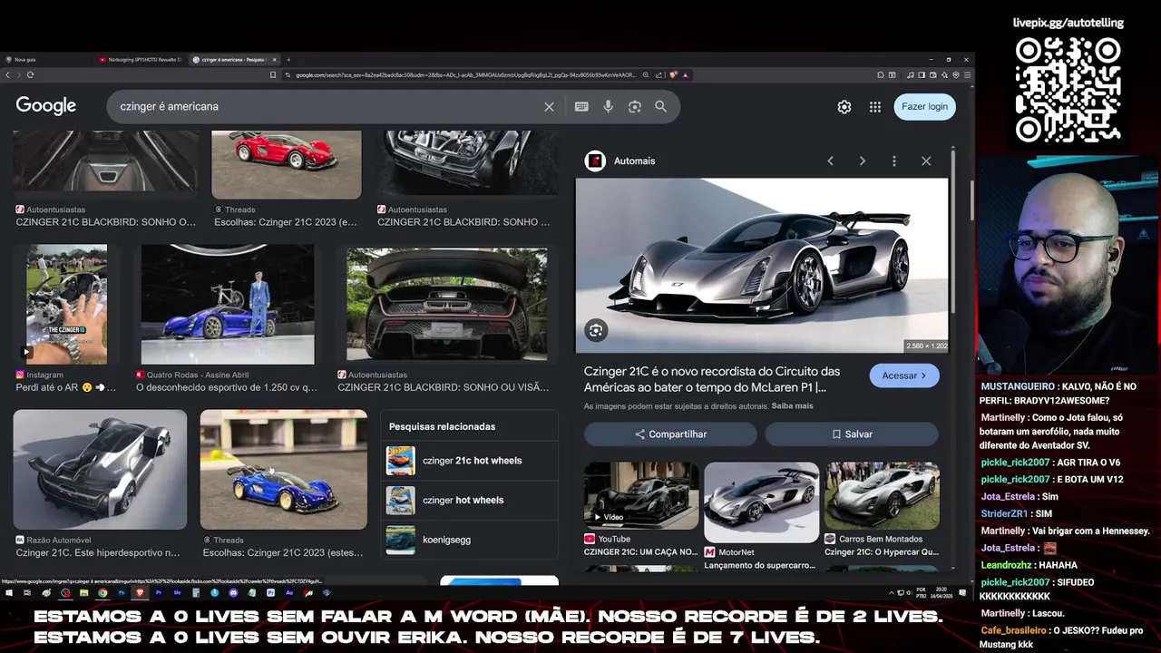Switch to the Nürburgring SPYSHOTS tab
Screen dimensions: 1161x653
pyautogui.click(x=141, y=60)
